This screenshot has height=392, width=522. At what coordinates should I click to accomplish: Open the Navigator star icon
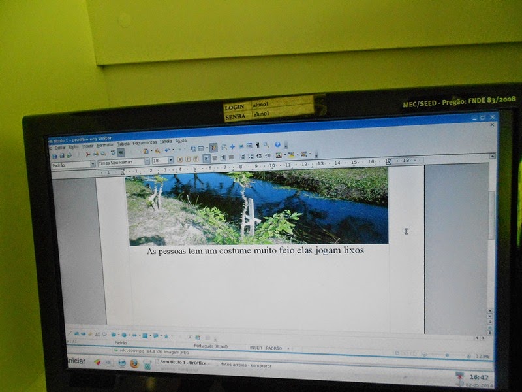point(232,146)
